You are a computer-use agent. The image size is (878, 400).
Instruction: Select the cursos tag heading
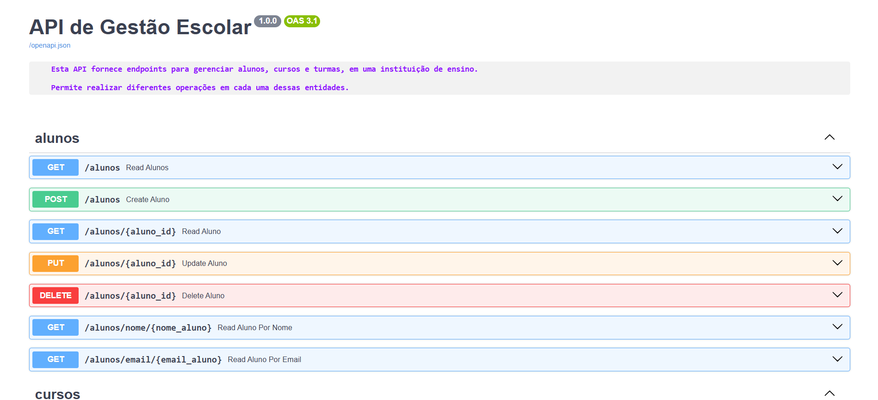[x=58, y=394]
